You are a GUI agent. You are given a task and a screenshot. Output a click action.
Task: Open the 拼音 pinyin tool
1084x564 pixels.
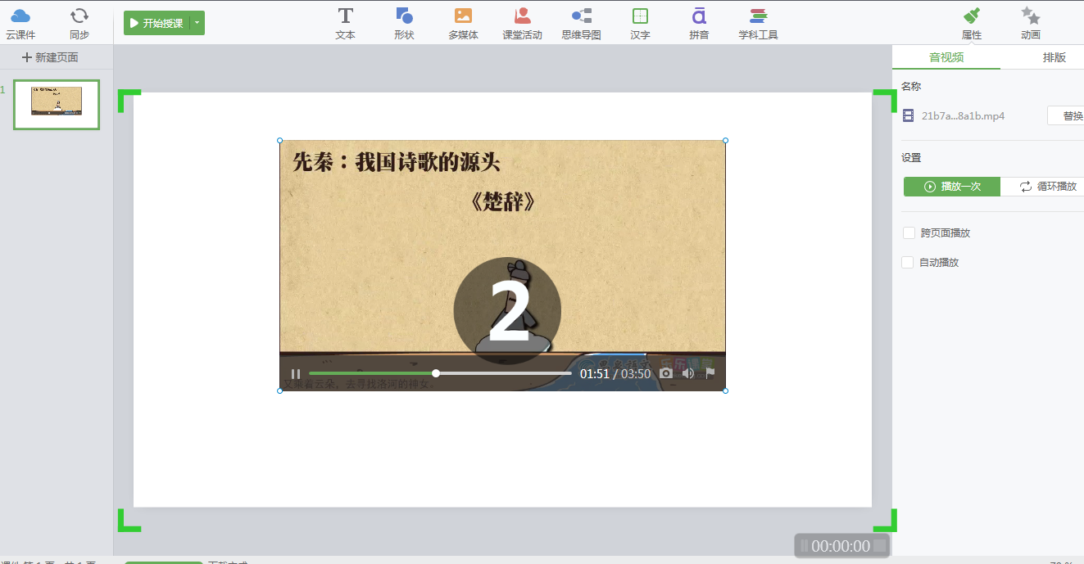coord(699,23)
